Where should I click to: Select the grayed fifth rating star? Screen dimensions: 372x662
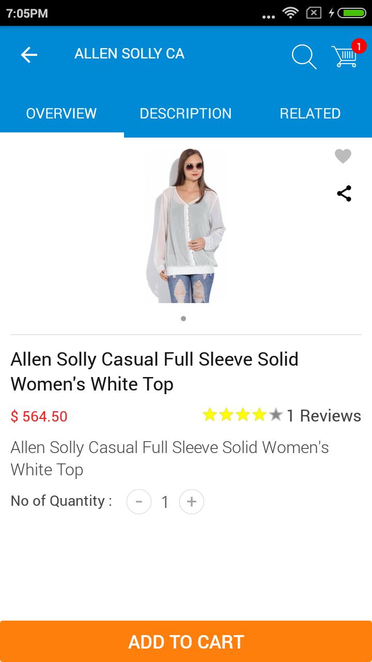pyautogui.click(x=275, y=414)
